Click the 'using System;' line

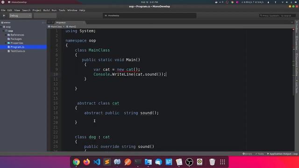click(x=80, y=31)
